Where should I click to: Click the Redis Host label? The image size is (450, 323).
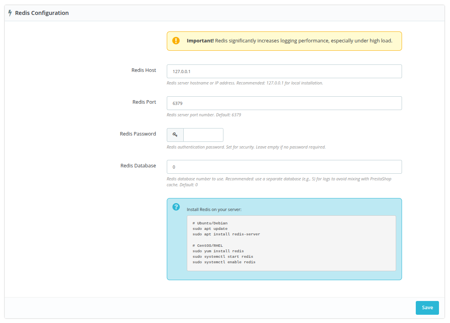[144, 70]
